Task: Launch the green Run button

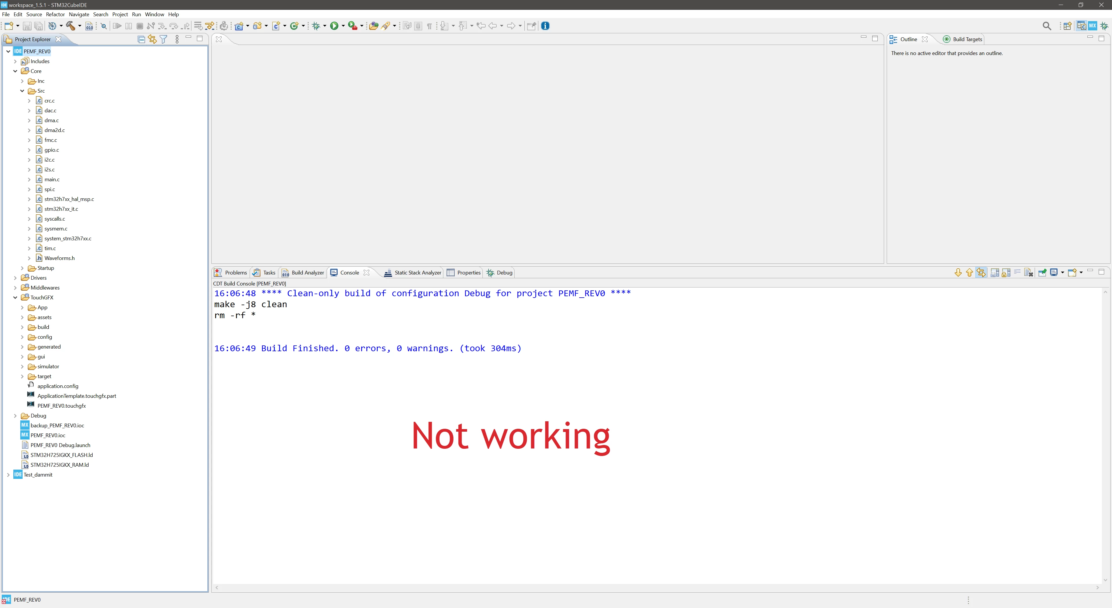Action: [x=334, y=26]
